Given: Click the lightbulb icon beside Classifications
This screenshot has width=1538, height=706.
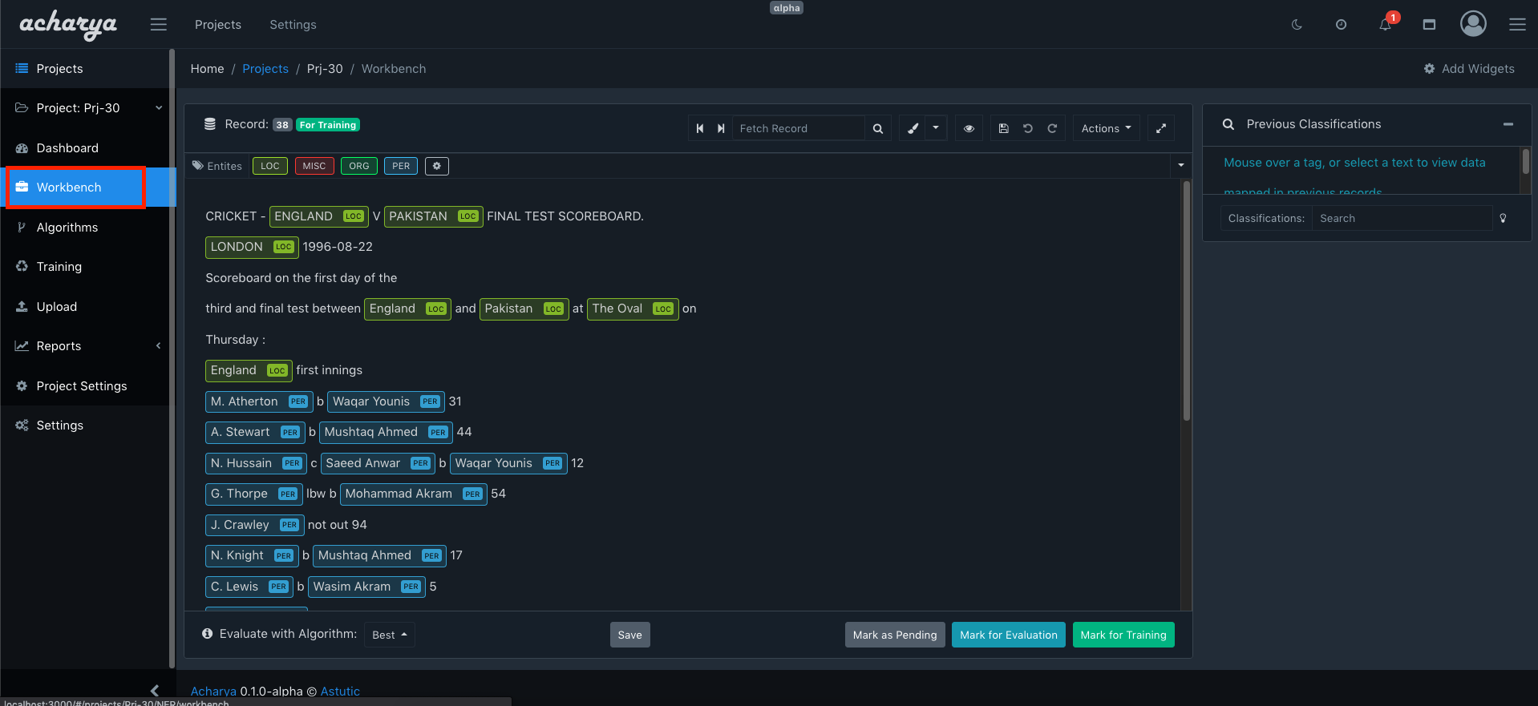Looking at the screenshot, I should tap(1503, 218).
